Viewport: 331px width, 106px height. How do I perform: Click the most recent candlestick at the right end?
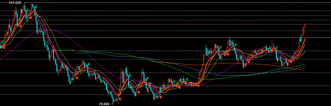[x=305, y=25]
